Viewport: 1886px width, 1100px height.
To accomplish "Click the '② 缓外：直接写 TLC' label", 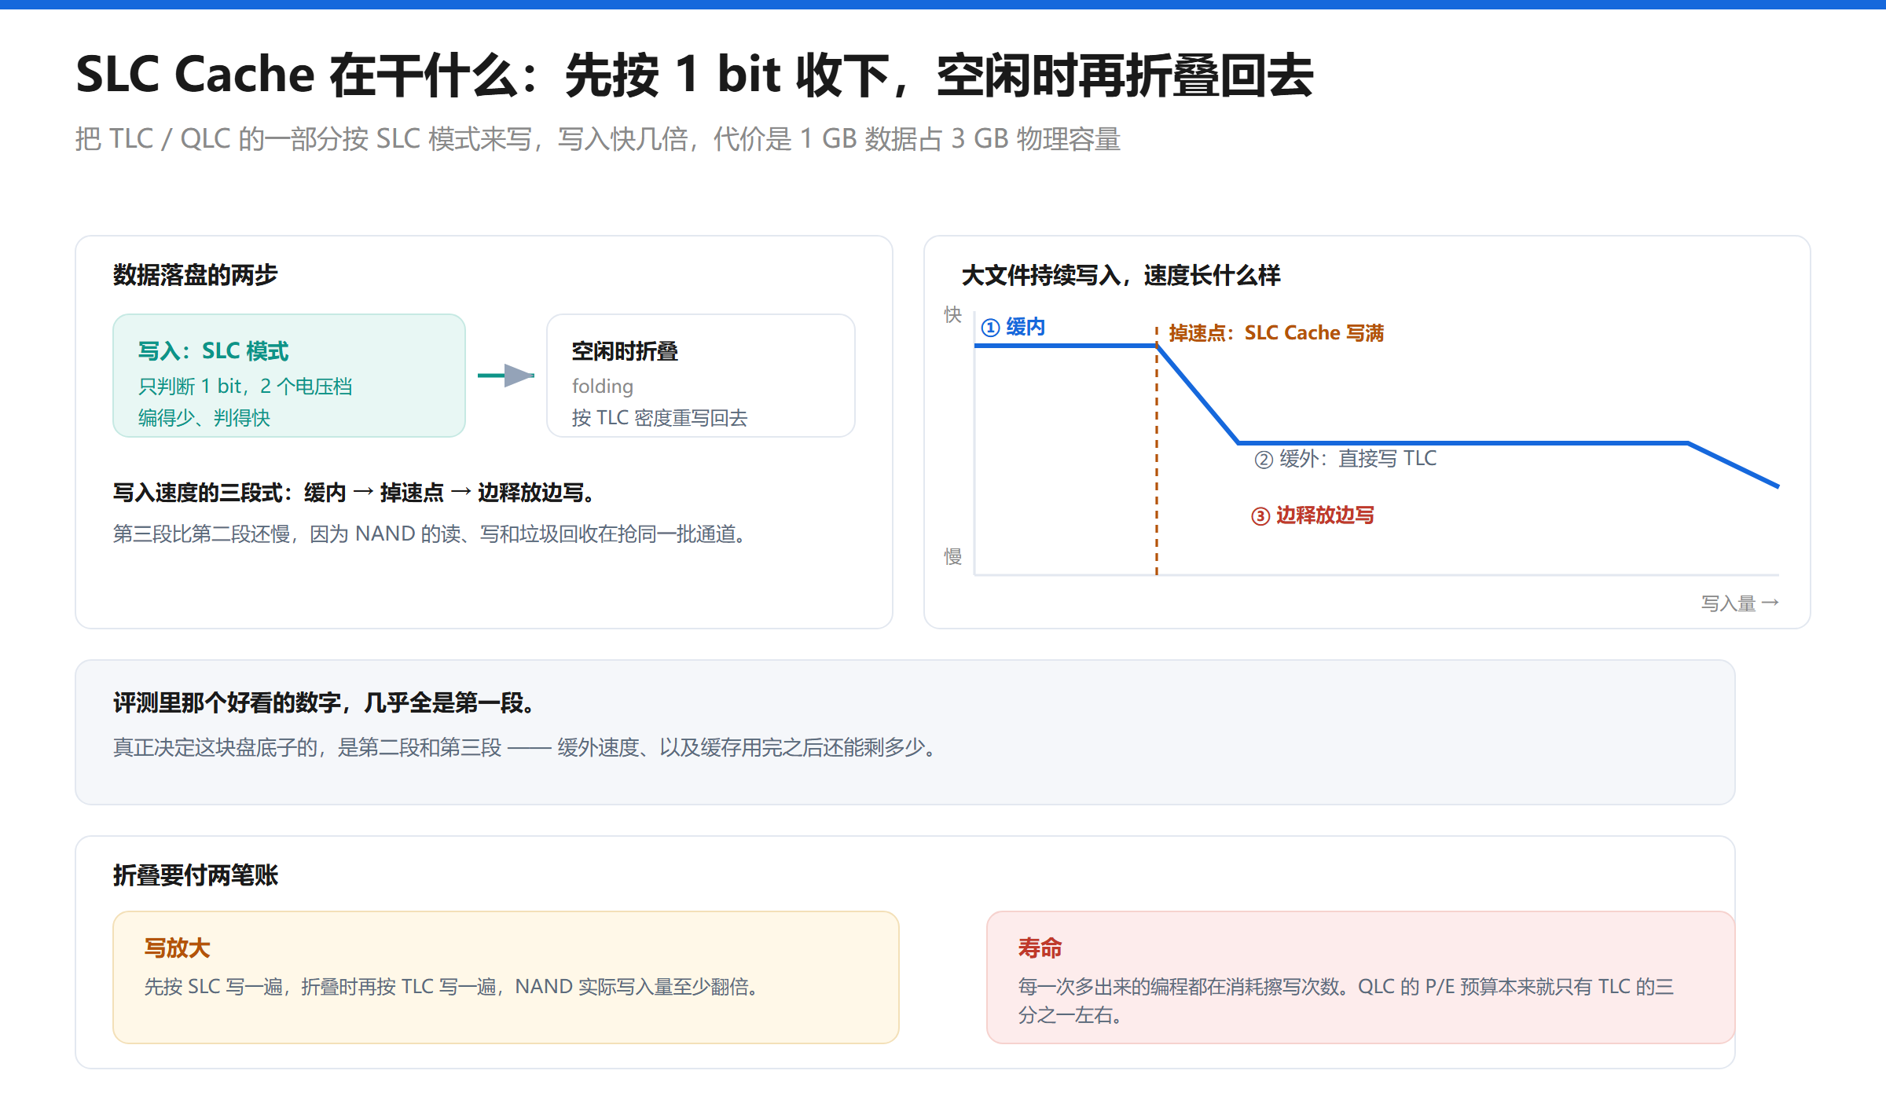I will [1345, 459].
